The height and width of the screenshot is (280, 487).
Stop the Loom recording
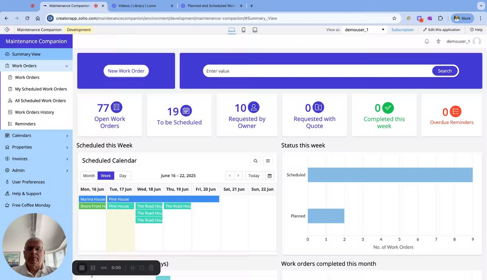tap(82, 268)
